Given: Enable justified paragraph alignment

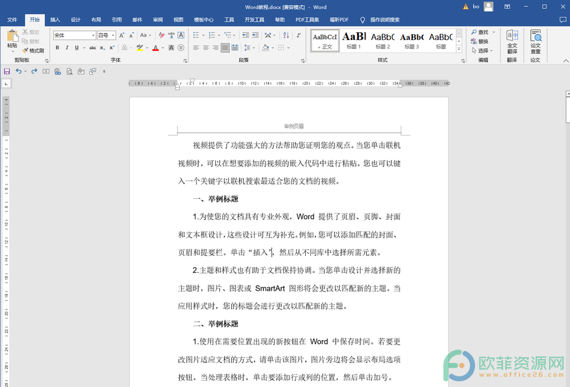Looking at the screenshot, I should coord(225,48).
